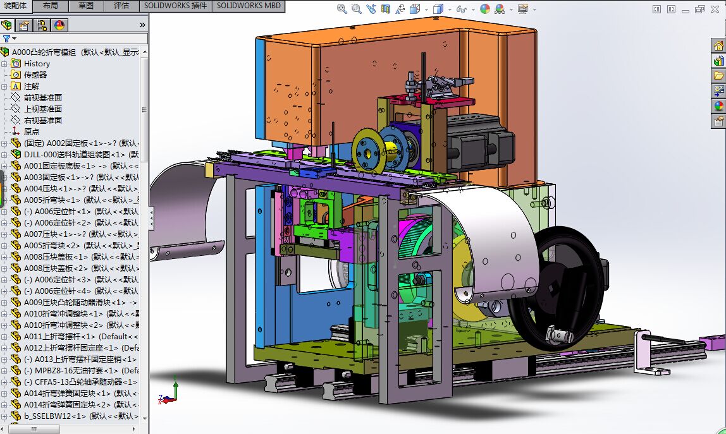Open the View Palette task pane icon
Viewport: 726px width, 434px height.
(718, 91)
